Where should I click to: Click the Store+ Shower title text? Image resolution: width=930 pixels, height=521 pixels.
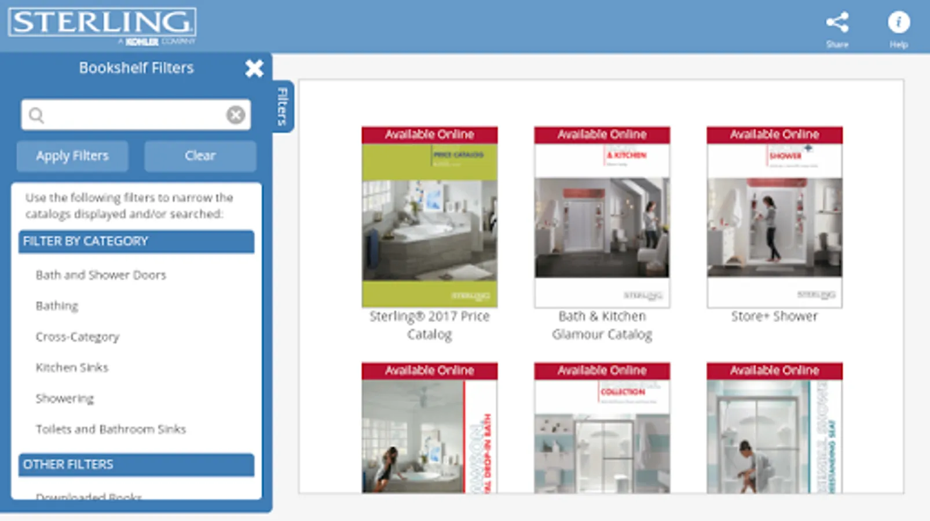pyautogui.click(x=775, y=317)
